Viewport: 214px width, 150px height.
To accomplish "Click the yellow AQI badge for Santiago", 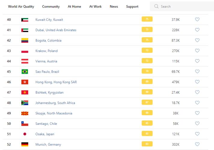I will 147,123.
